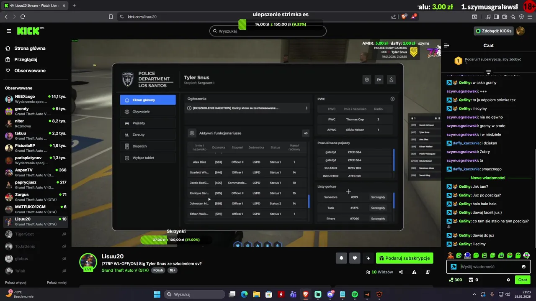Open chat settings gear icon
Image resolution: width=536 pixels, height=301 pixels.
click(x=508, y=280)
